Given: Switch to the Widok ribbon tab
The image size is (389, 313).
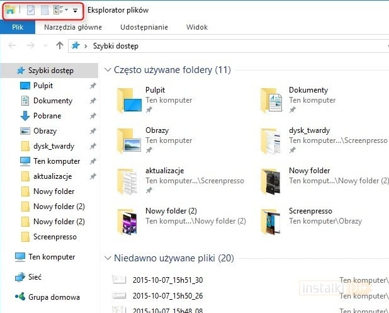Looking at the screenshot, I should (197, 27).
